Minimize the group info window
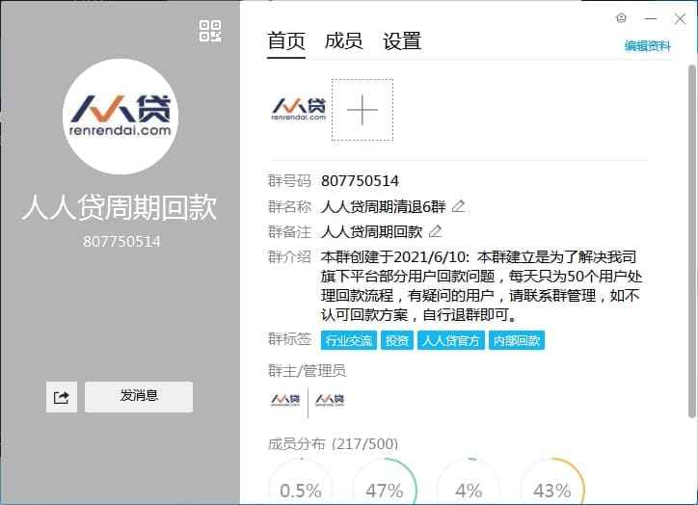 pos(651,18)
